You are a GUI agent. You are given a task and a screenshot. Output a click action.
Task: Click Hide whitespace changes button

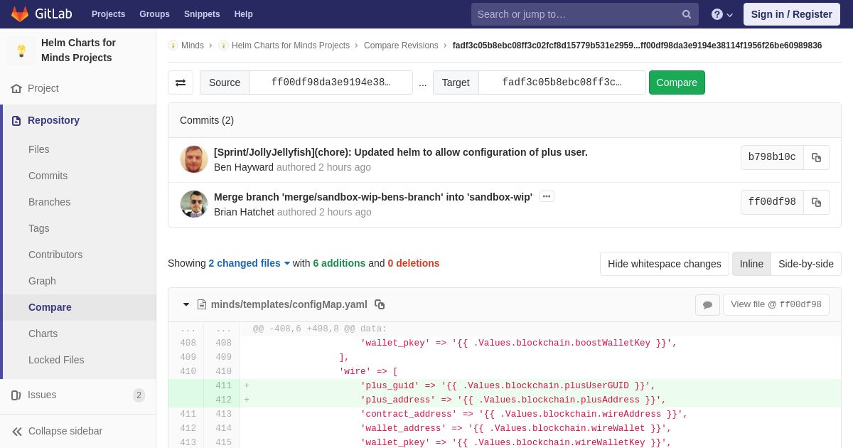tap(664, 264)
